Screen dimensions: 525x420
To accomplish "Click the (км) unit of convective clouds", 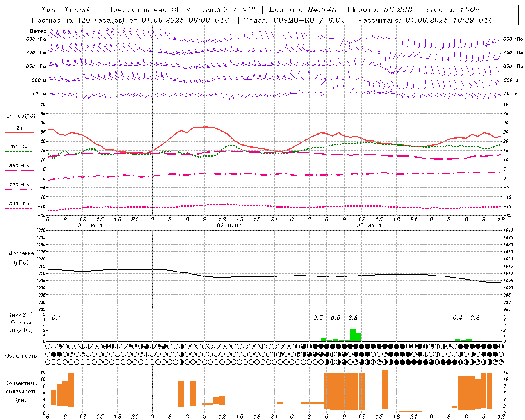I will point(21,399).
